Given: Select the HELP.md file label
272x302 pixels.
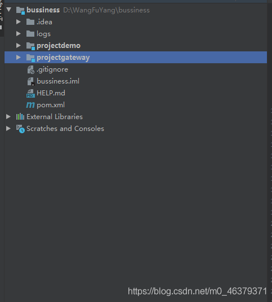Looking at the screenshot, I should [51, 93].
